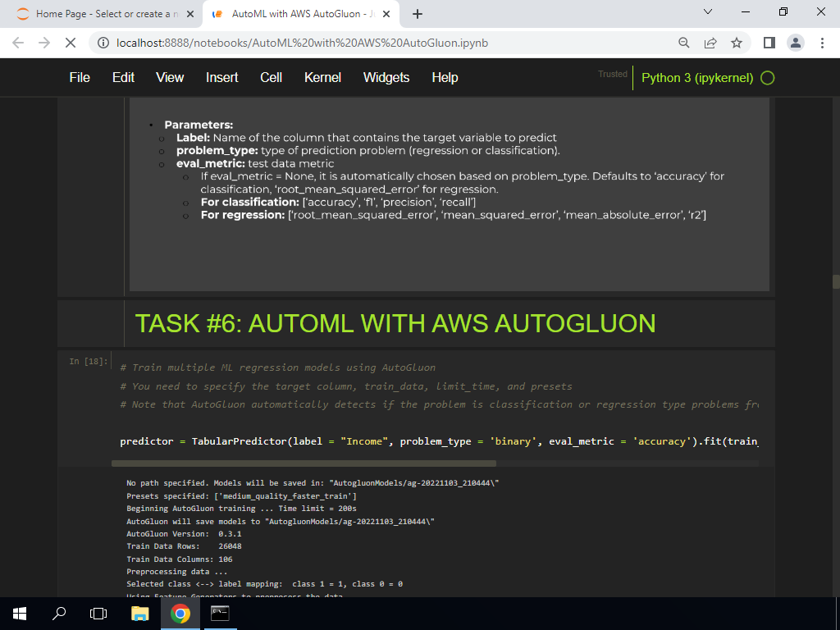Image resolution: width=840 pixels, height=630 pixels.
Task: Bookmark this page with the star icon
Action: point(737,43)
